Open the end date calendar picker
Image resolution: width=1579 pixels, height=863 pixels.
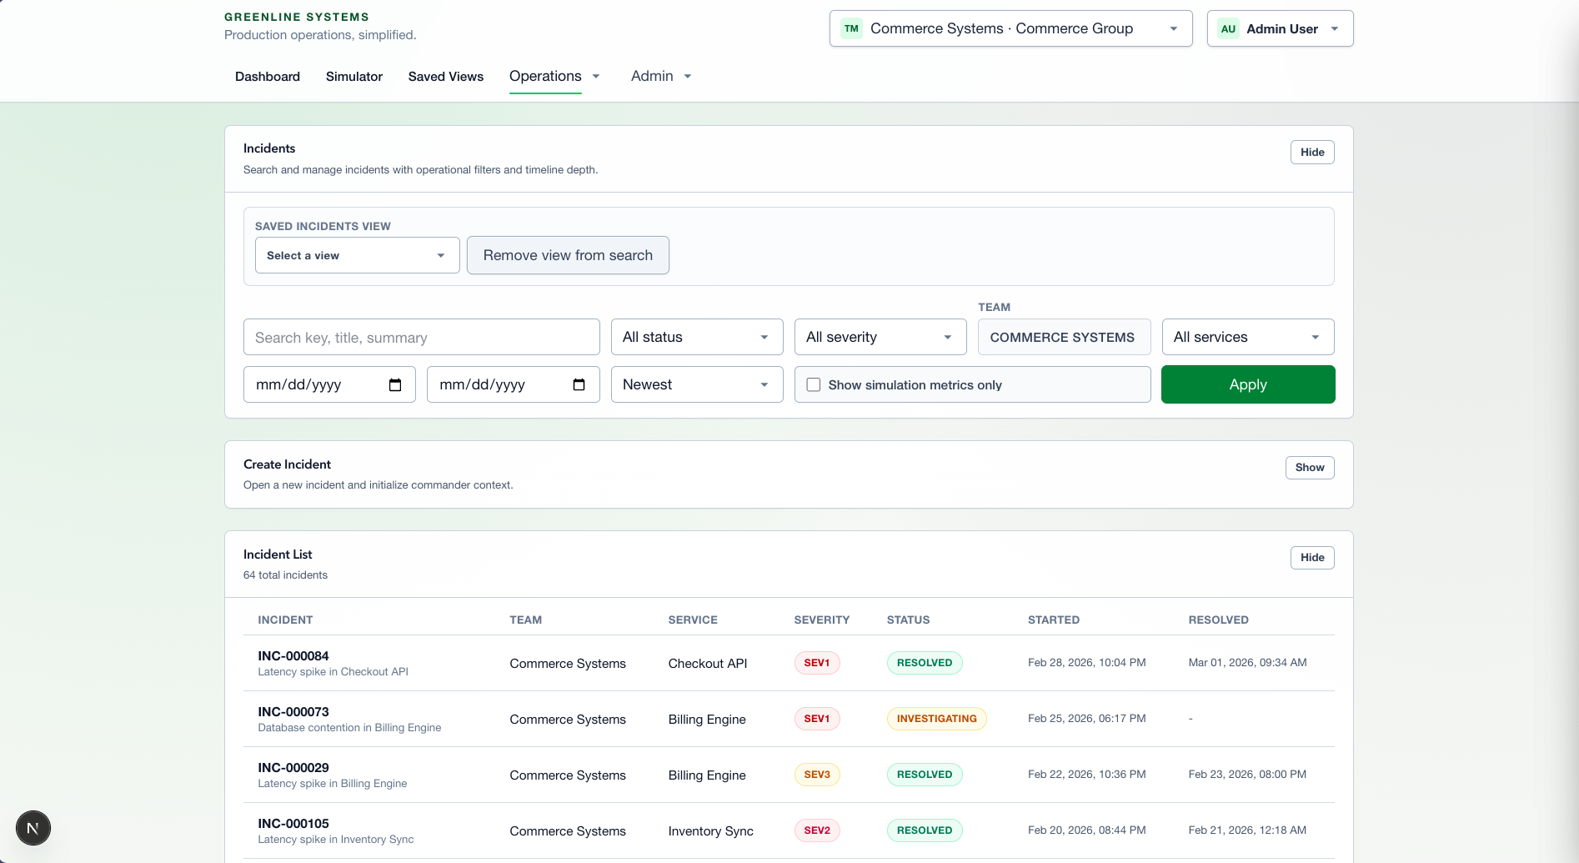point(579,384)
